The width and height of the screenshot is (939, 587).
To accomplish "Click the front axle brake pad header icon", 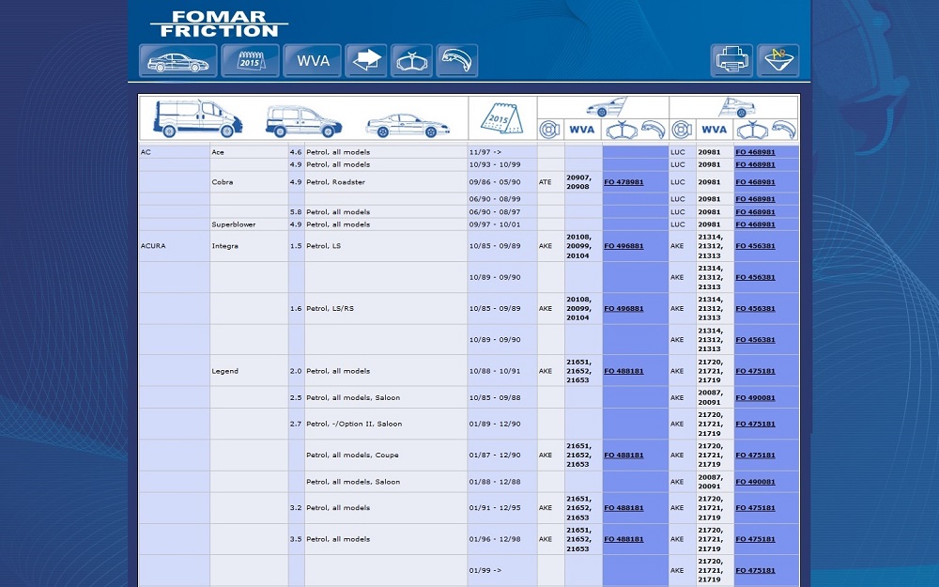I will pos(622,130).
